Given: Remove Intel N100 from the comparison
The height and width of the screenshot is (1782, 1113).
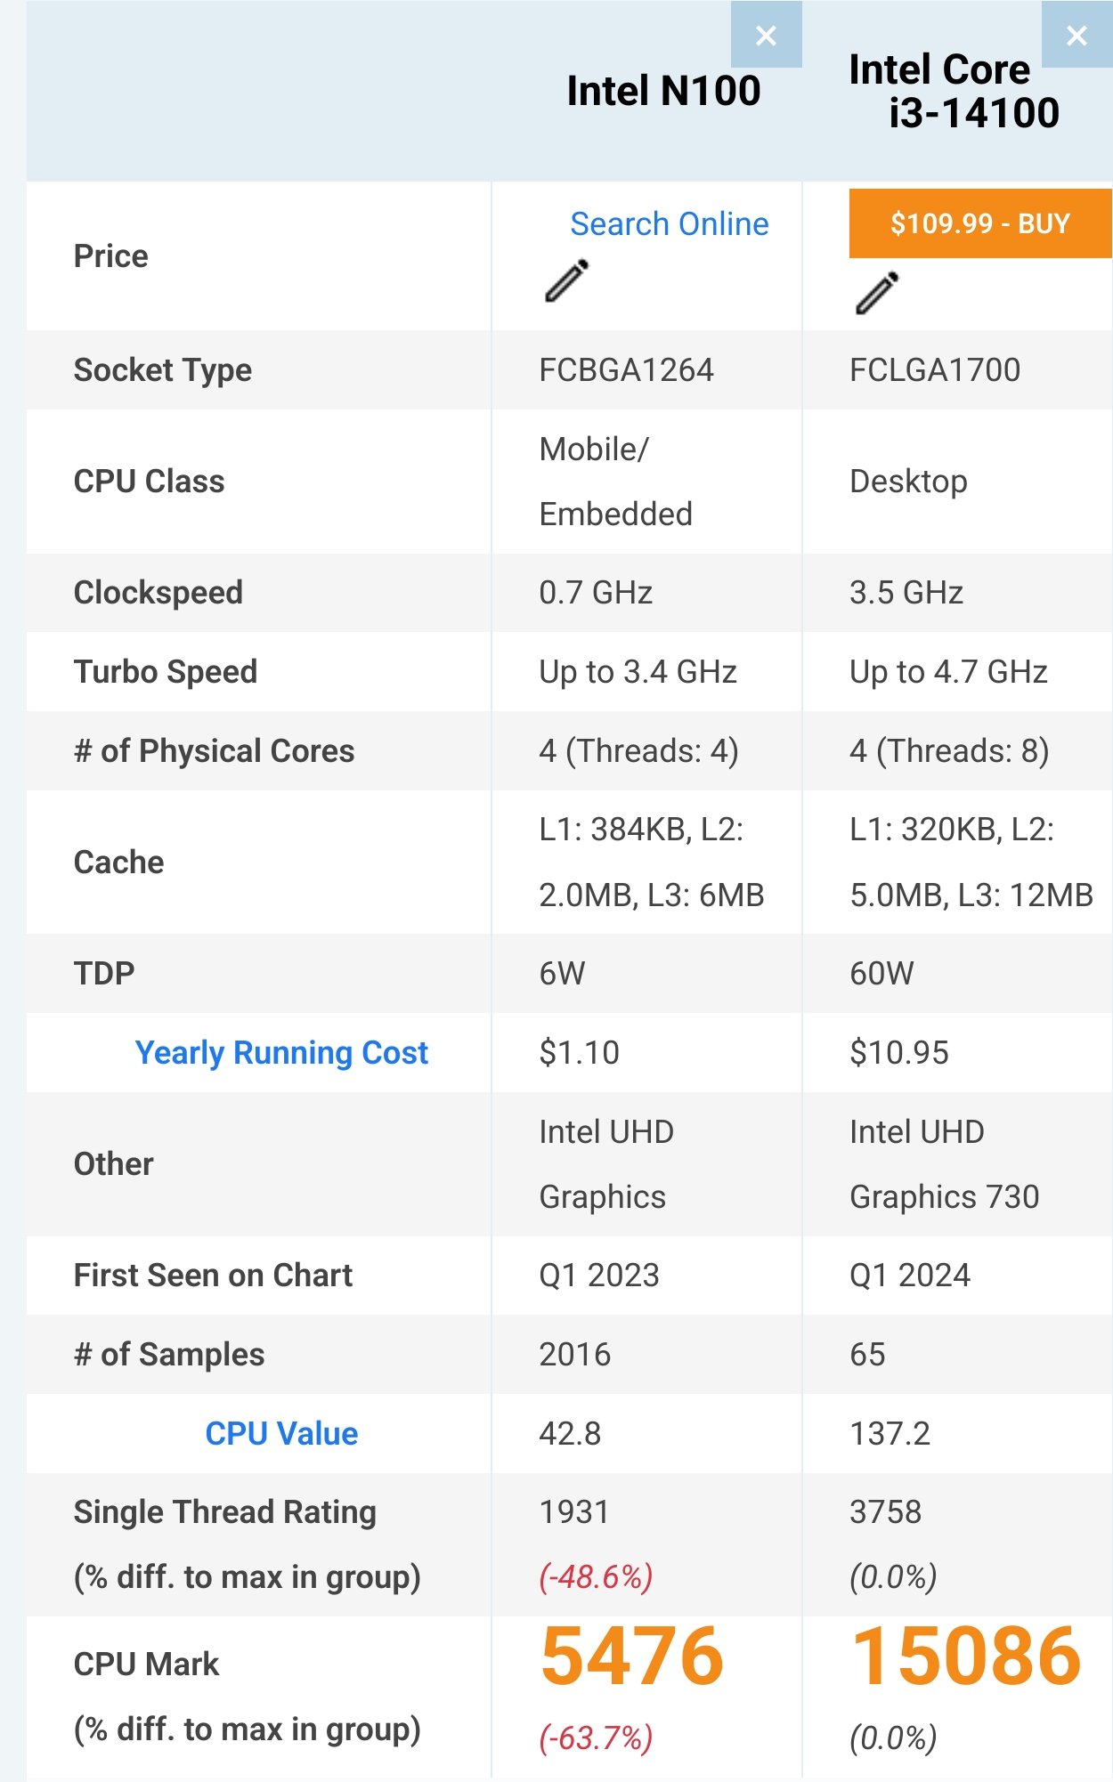Looking at the screenshot, I should point(766,36).
